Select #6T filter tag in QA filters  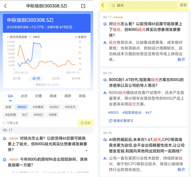click(25, 115)
